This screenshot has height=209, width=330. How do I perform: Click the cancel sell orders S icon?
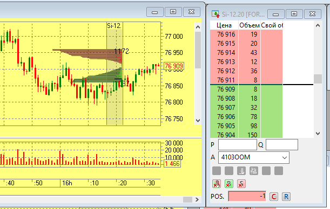(x=241, y=184)
